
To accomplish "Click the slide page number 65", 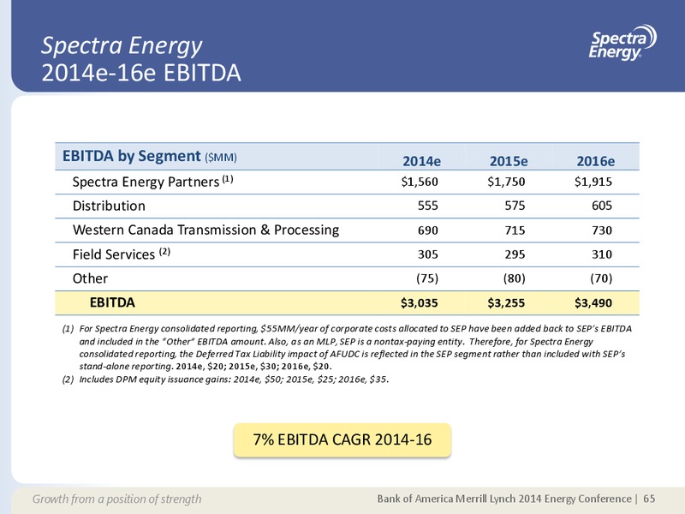I will coord(649,499).
